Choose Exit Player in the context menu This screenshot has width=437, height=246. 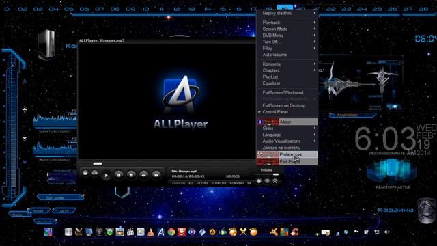tap(287, 161)
